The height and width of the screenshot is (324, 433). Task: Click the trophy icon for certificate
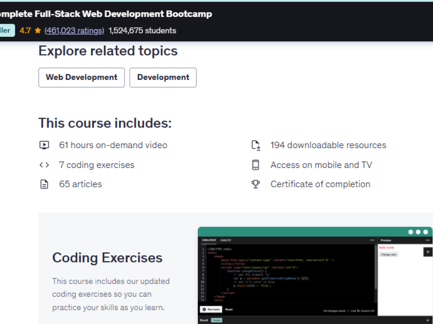coord(256,184)
